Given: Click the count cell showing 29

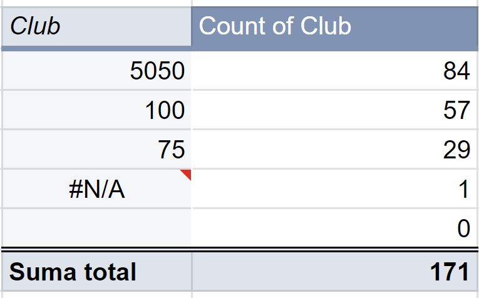Looking at the screenshot, I should (335, 149).
